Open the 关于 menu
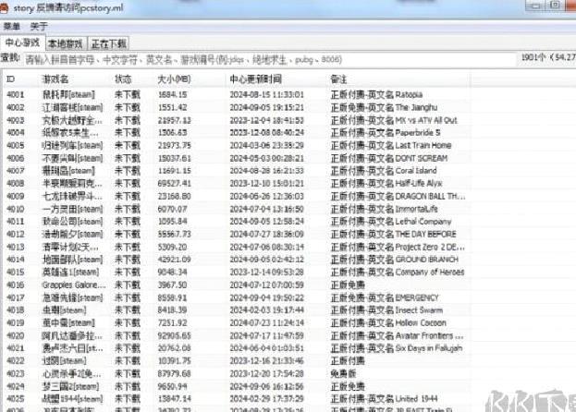The height and width of the screenshot is (412, 576). pos(39,27)
